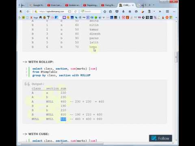
Task: Go to the home page icon
Action: click(130, 12)
